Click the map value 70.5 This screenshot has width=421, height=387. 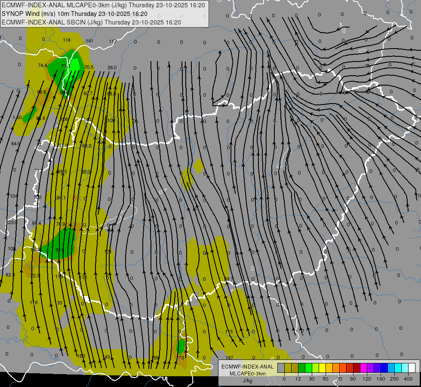[89, 67]
